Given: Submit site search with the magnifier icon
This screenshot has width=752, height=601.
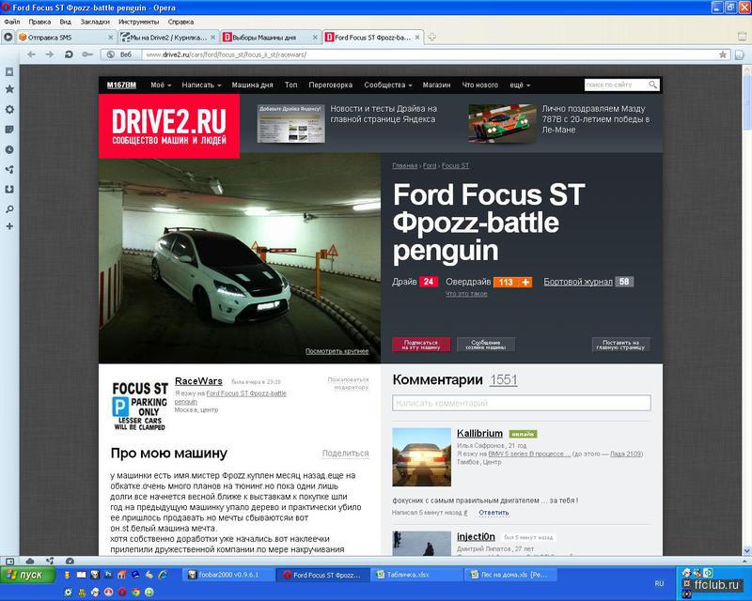Looking at the screenshot, I should (x=652, y=85).
